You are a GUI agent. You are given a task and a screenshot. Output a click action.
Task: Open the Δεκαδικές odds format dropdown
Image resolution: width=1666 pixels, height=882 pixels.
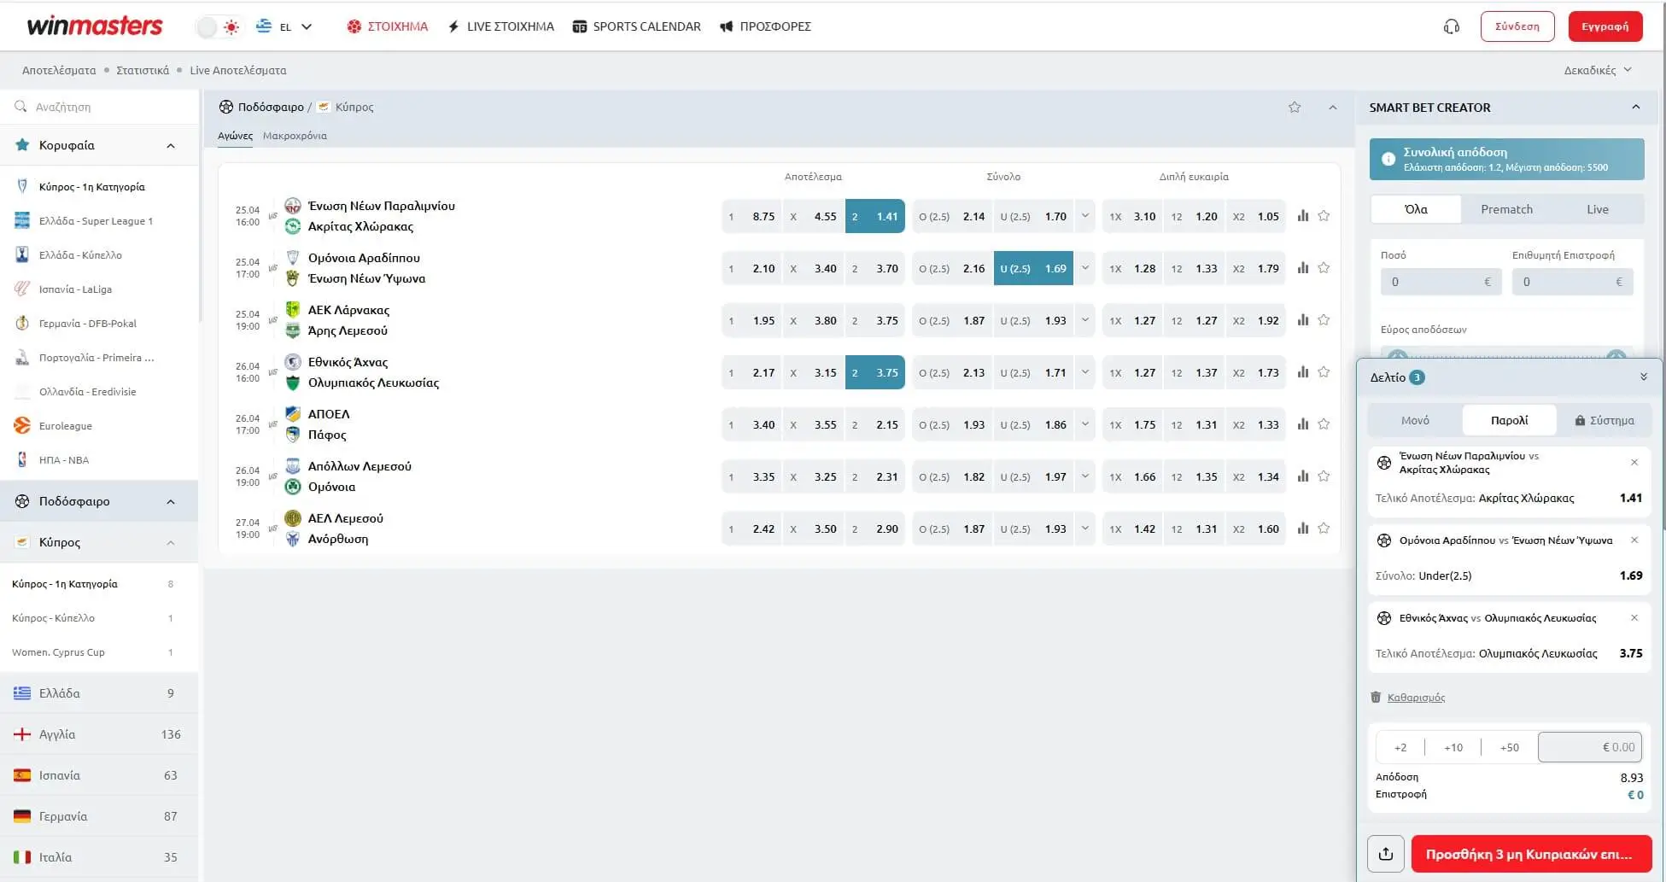pyautogui.click(x=1598, y=70)
